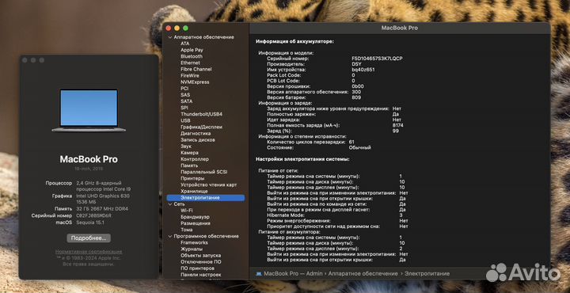Select SAS in the sidebar
Screen dimensions: 570x293
pos(185,95)
